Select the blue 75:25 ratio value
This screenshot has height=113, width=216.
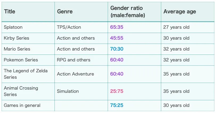[x=117, y=105]
